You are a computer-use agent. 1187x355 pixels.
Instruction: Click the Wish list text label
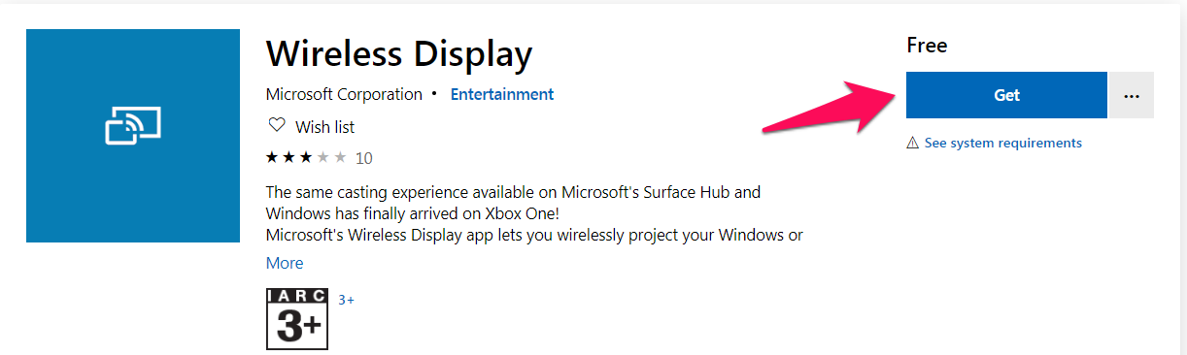pos(325,127)
